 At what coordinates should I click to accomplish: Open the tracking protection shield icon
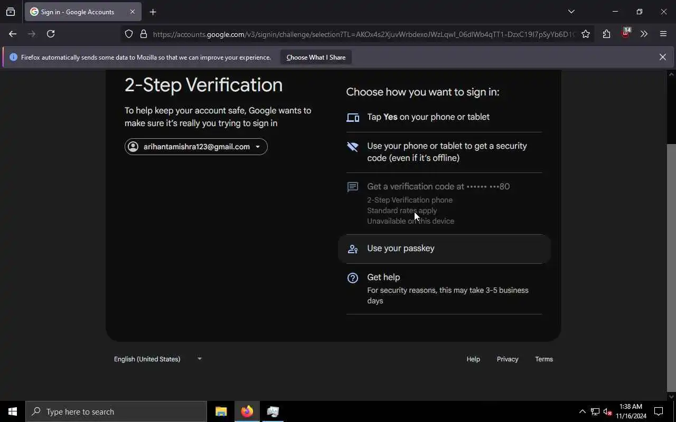[129, 34]
